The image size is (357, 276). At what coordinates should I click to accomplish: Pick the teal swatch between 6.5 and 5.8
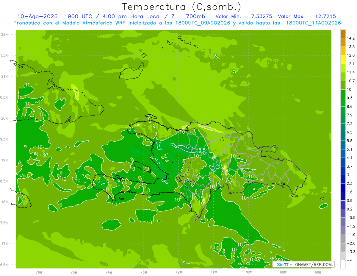pyautogui.click(x=343, y=136)
